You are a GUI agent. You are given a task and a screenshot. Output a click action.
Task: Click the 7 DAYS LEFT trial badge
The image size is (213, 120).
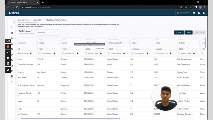183,13
